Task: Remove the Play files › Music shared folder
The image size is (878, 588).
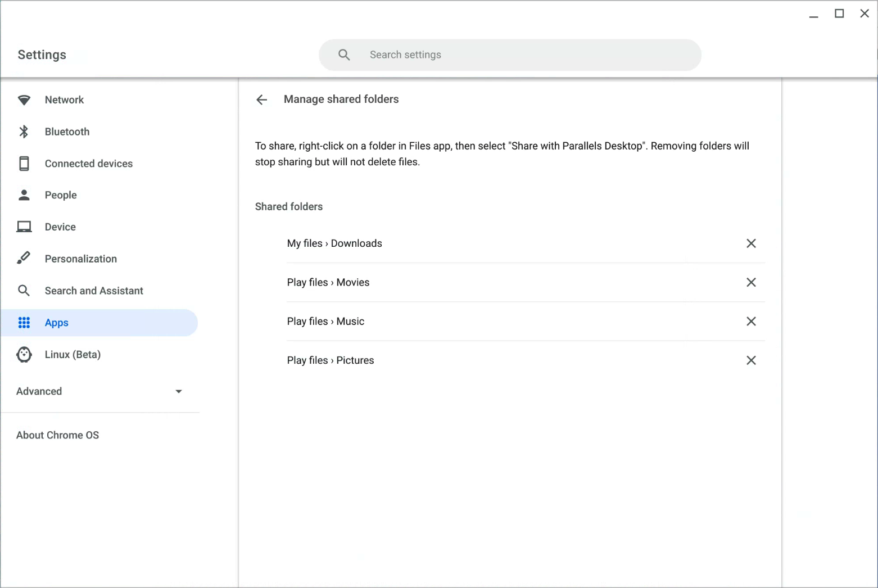Action: click(x=751, y=321)
